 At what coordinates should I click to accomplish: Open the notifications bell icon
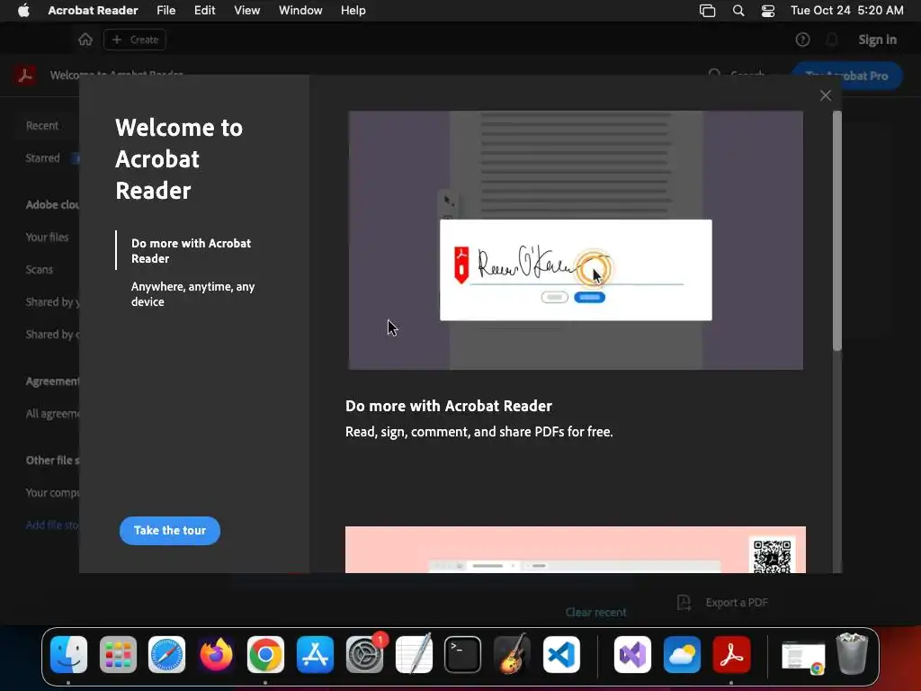tap(832, 40)
